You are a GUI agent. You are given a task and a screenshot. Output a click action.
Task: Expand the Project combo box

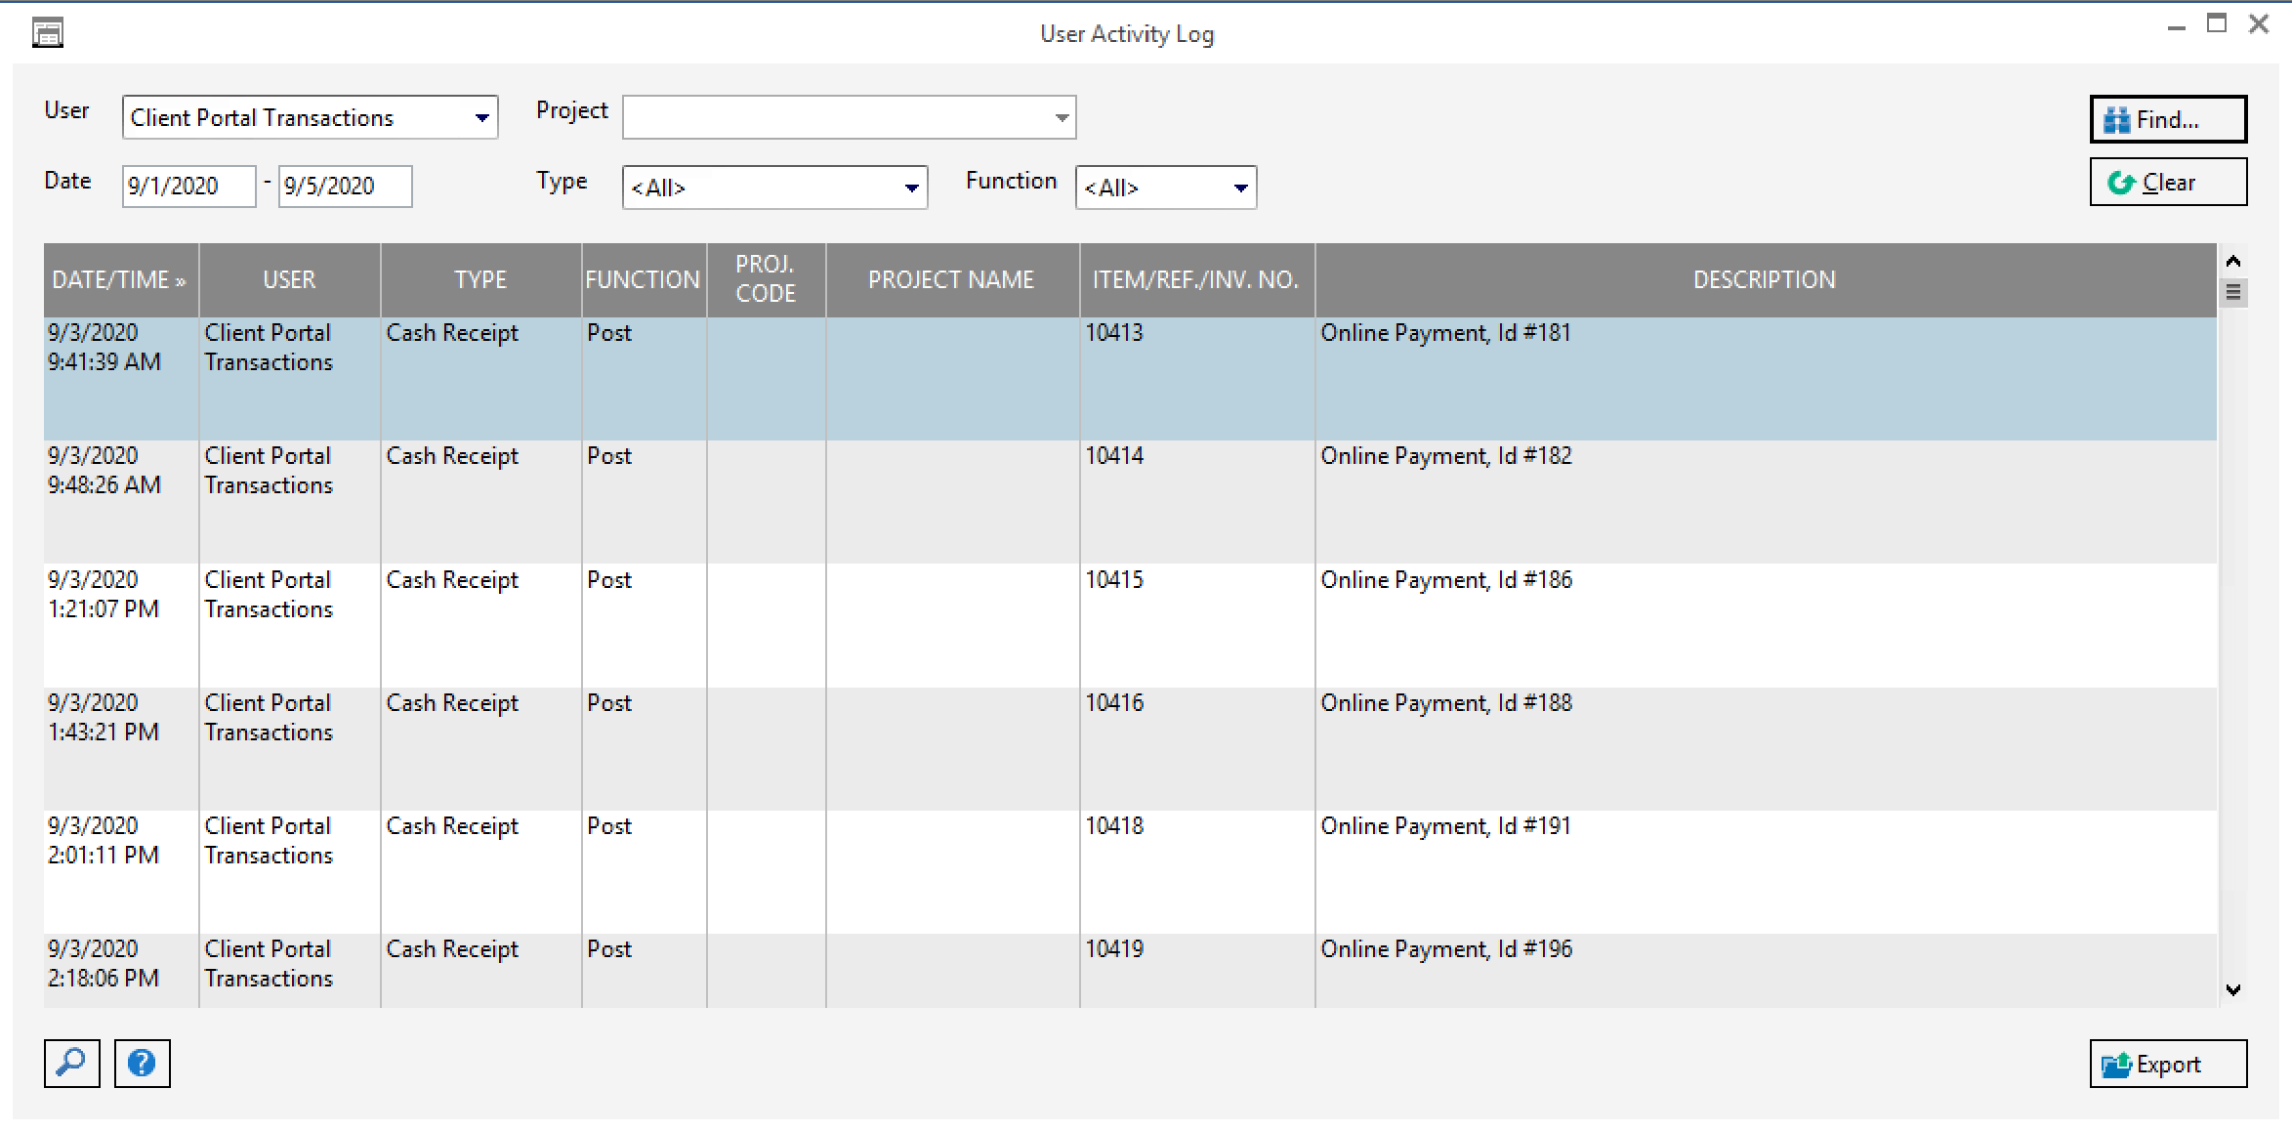[1061, 118]
